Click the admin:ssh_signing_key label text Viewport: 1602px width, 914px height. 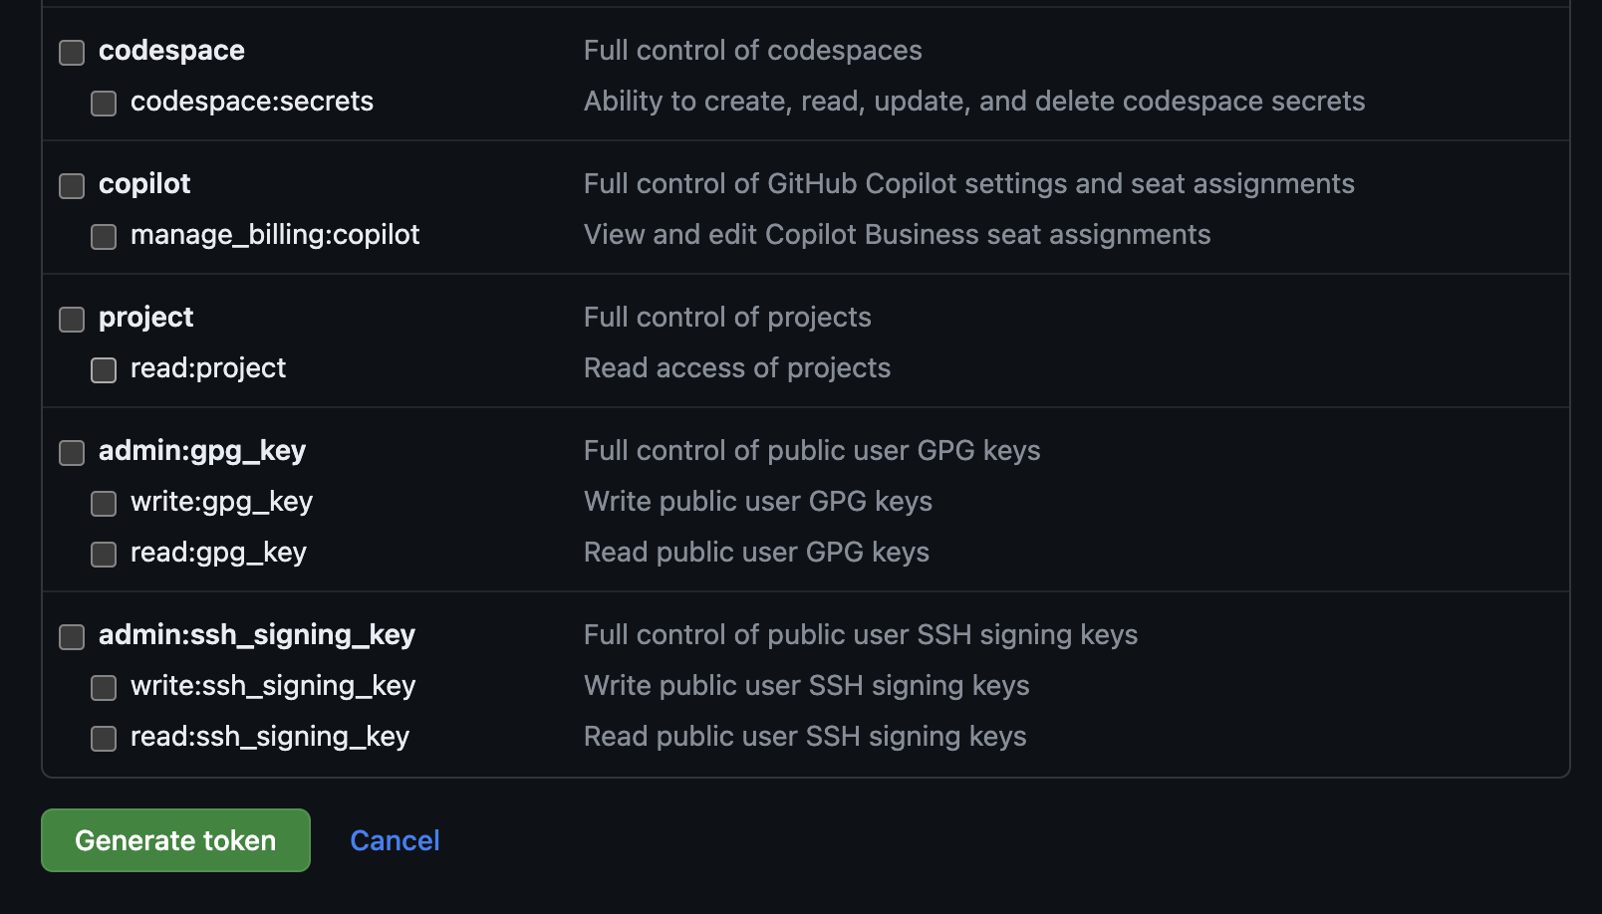257,634
